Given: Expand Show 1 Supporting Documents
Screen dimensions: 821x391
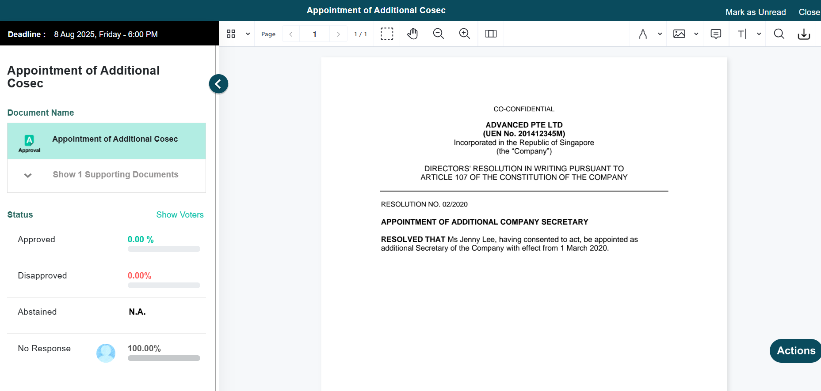Looking at the screenshot, I should (107, 175).
